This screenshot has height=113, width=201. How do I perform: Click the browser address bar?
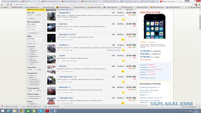102,4
